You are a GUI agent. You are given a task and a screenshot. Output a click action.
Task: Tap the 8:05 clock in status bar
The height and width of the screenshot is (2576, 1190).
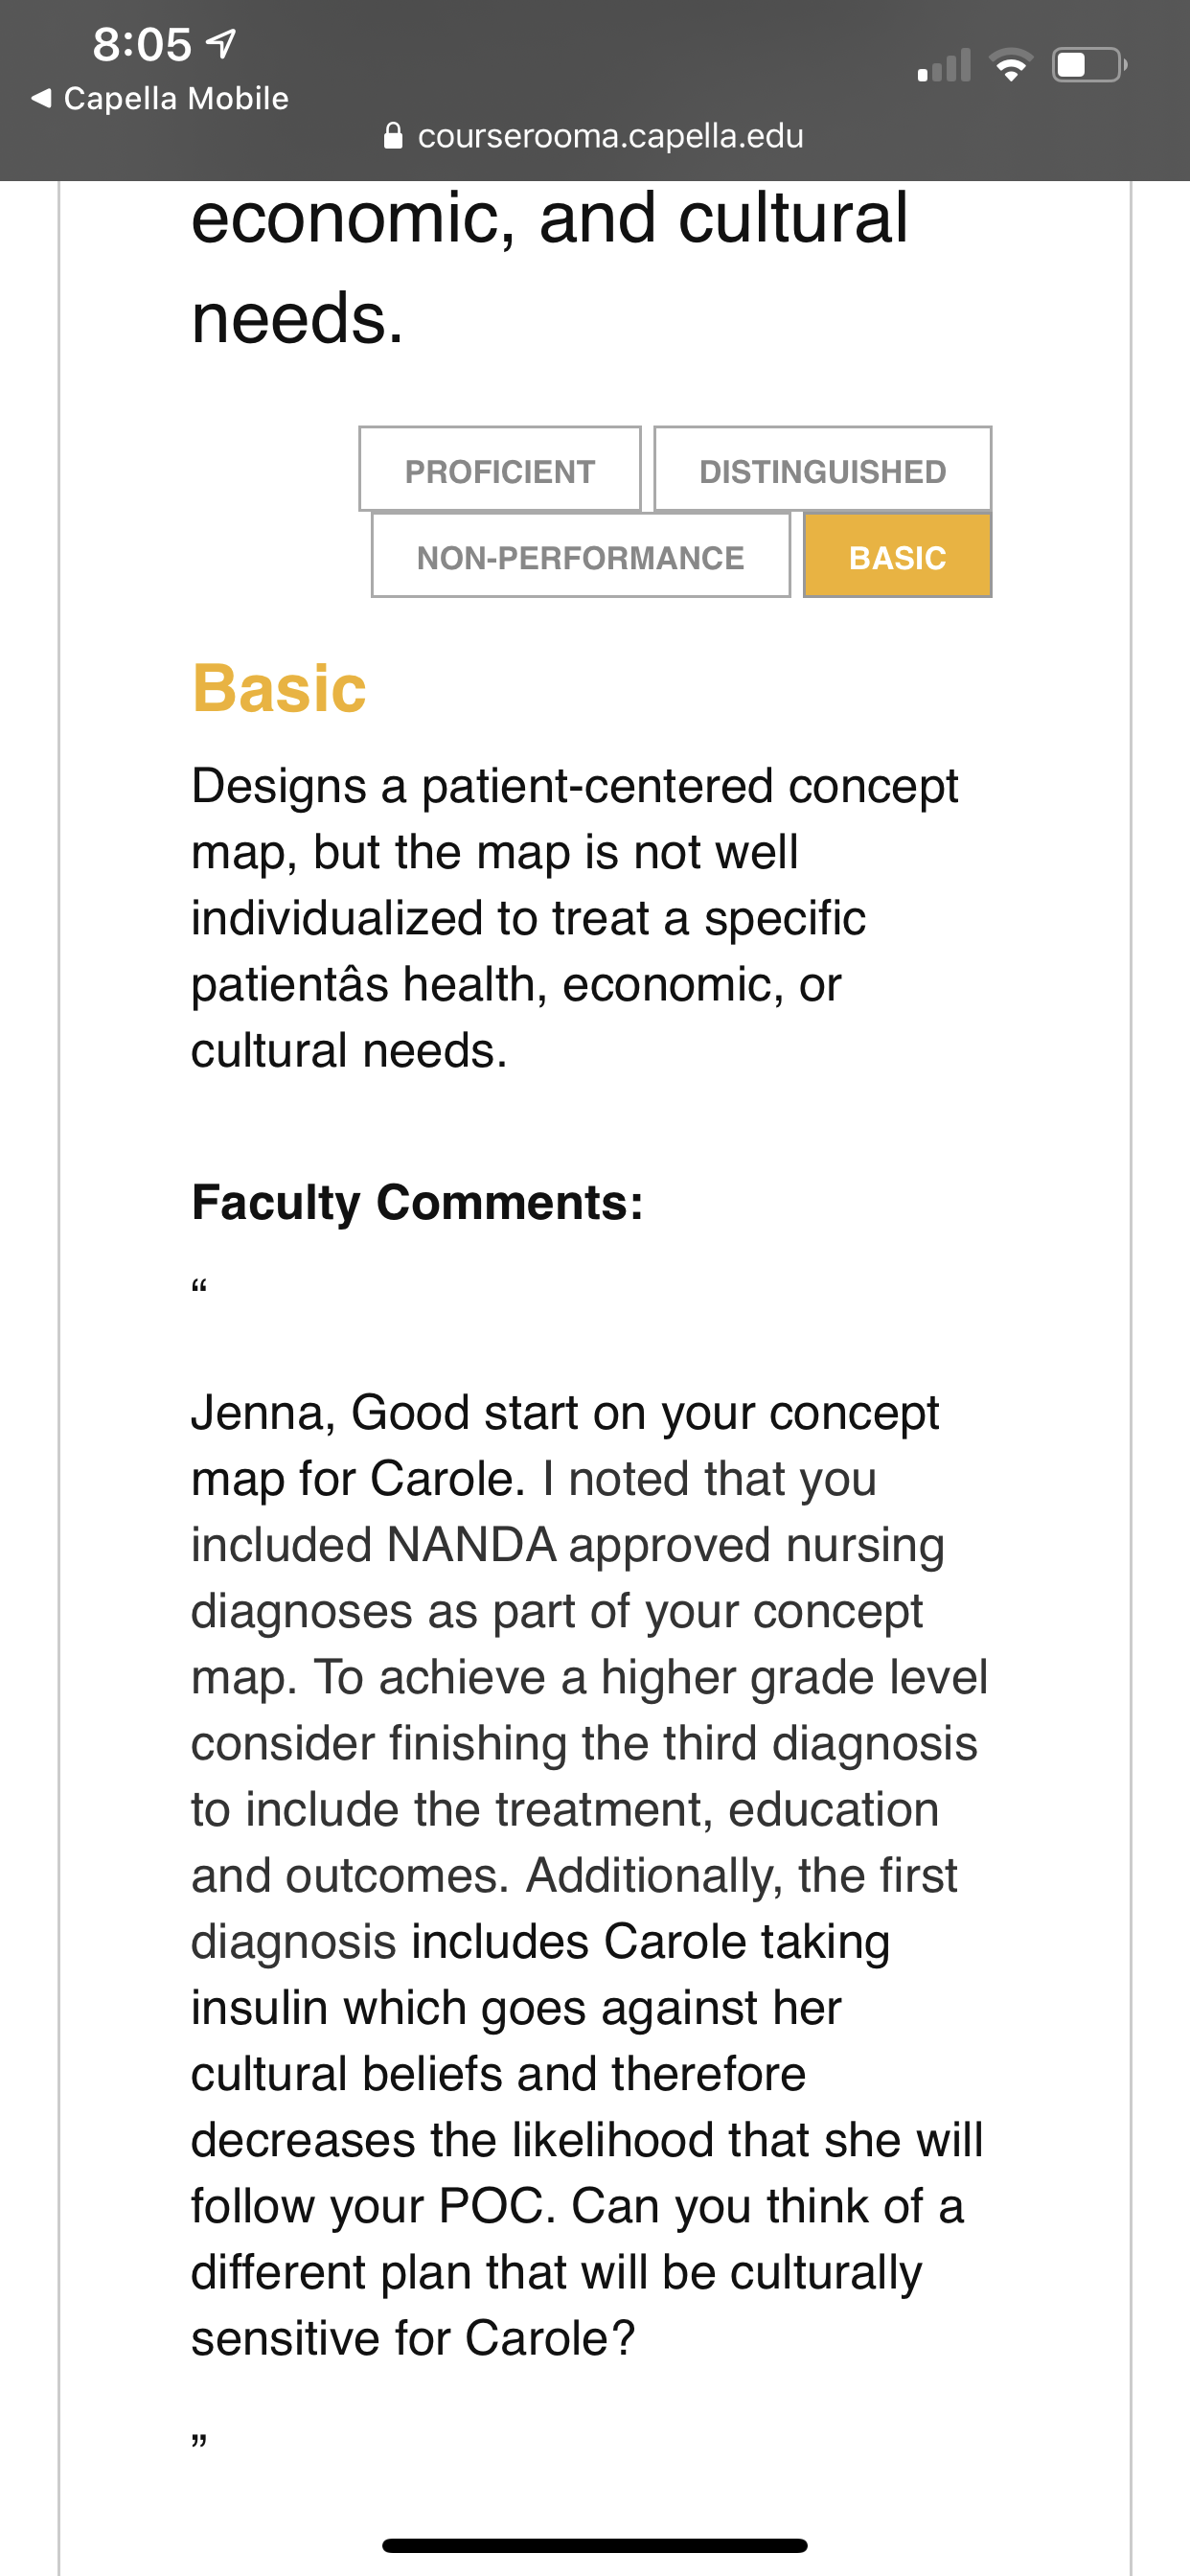pyautogui.click(x=141, y=44)
